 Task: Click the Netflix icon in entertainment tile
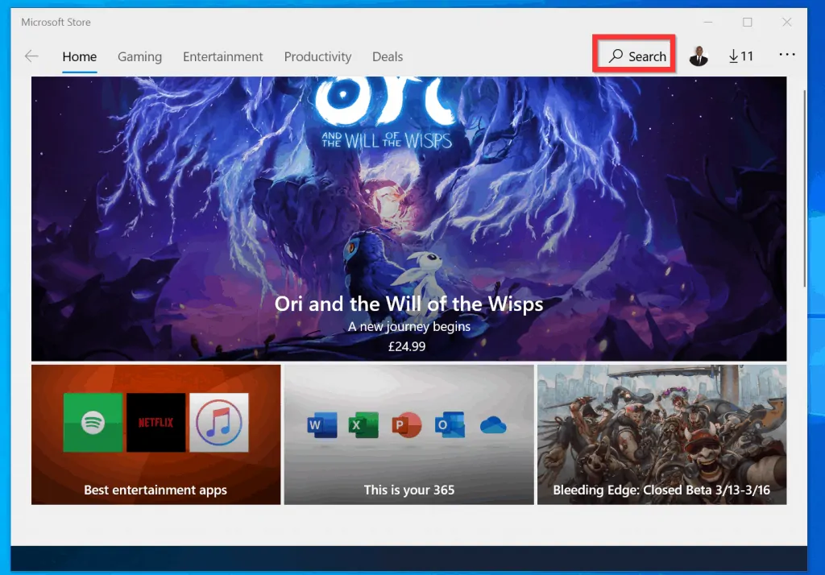point(155,423)
